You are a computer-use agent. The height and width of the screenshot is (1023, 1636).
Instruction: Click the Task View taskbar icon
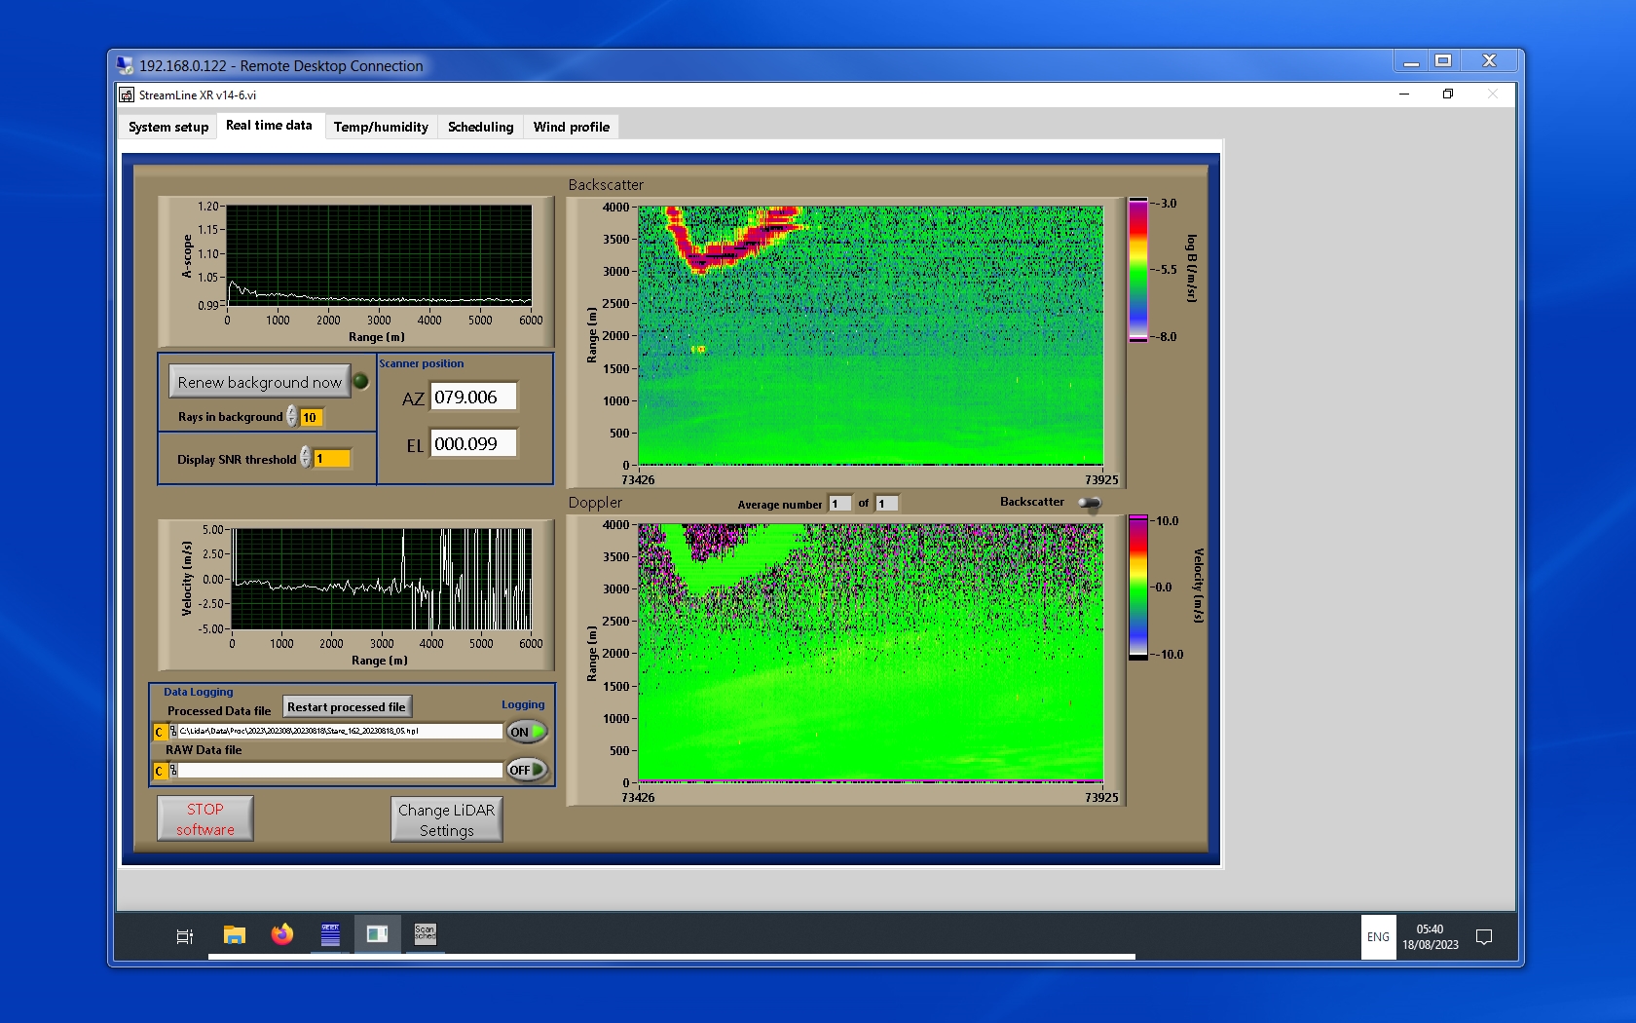tap(184, 936)
